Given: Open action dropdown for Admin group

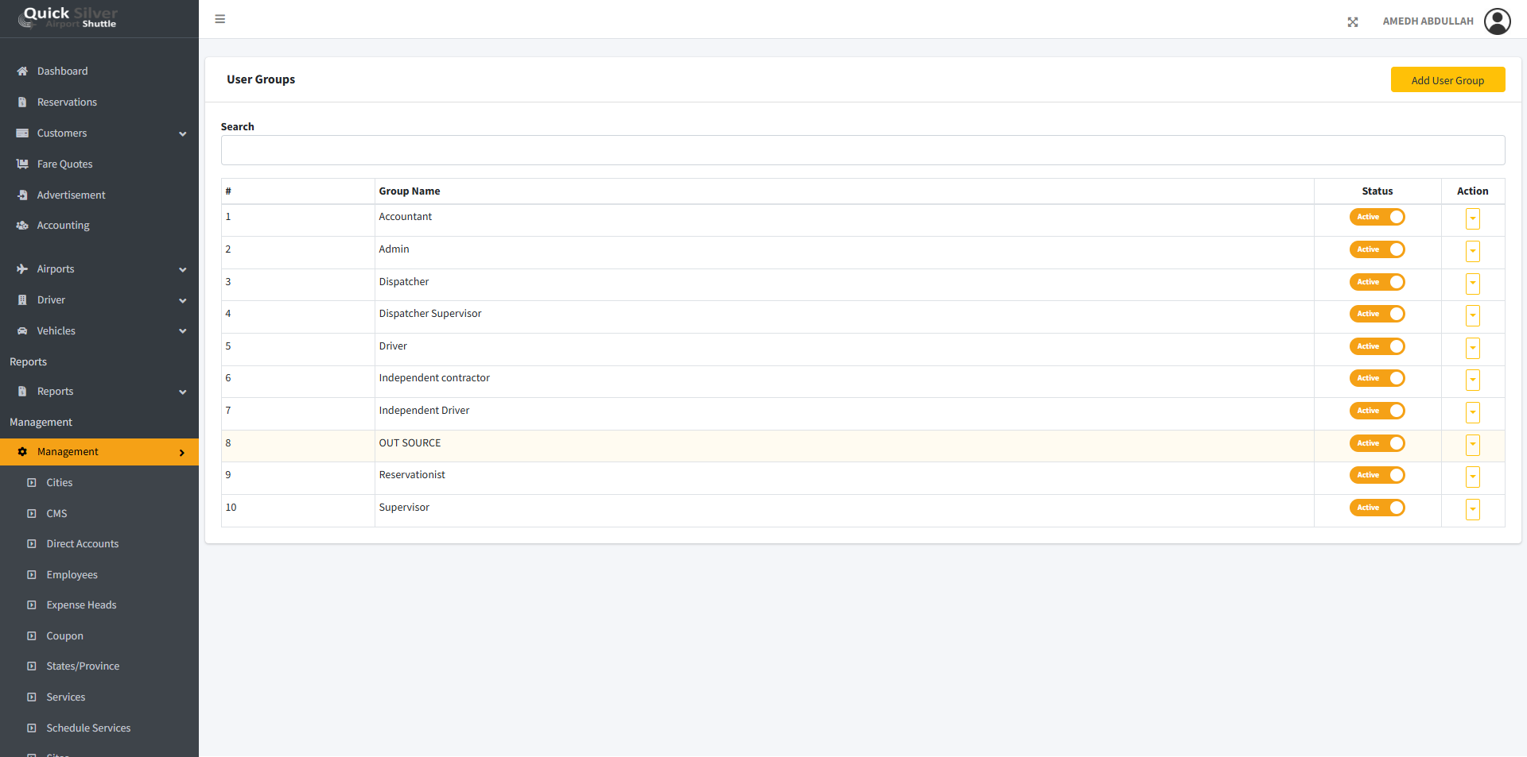Looking at the screenshot, I should tap(1472, 251).
